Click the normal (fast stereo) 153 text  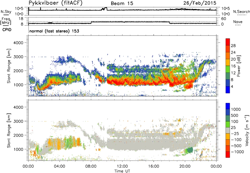tap(54, 31)
